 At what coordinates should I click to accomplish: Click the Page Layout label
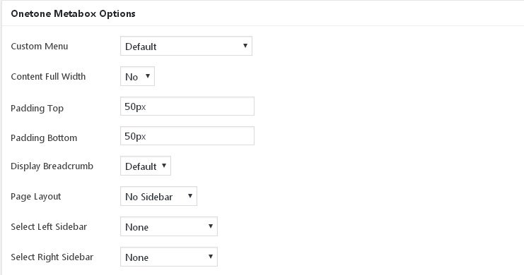pyautogui.click(x=36, y=197)
